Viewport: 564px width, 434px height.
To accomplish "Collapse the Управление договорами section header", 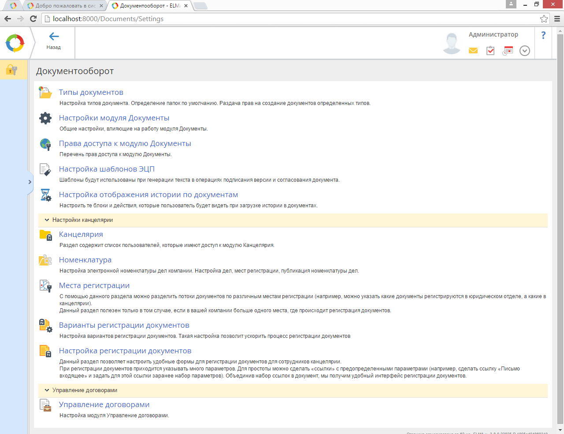I will pyautogui.click(x=47, y=390).
